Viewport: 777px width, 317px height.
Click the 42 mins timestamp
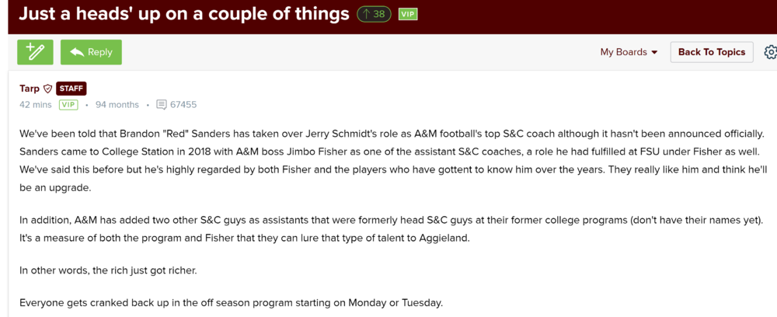(x=36, y=105)
